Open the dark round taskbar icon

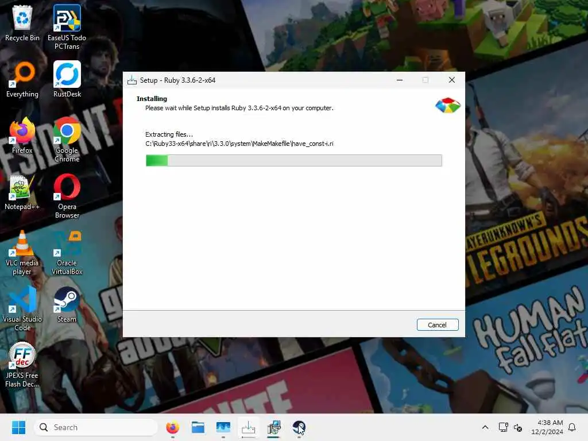pyautogui.click(x=299, y=427)
